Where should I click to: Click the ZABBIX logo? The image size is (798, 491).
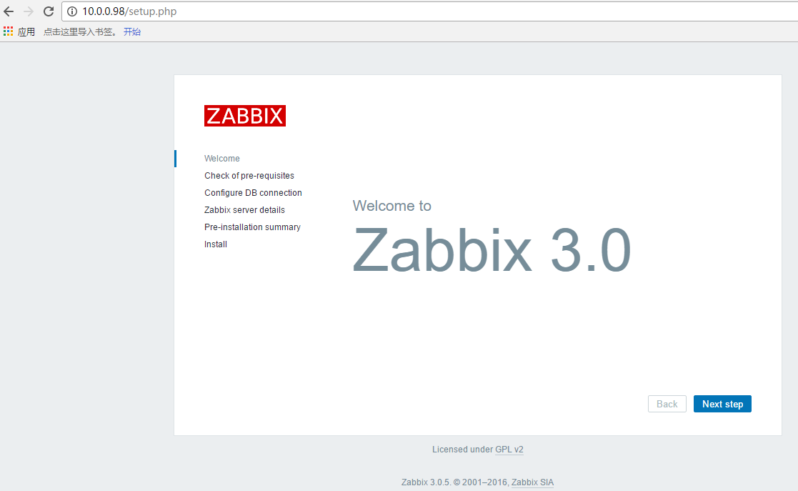[245, 116]
